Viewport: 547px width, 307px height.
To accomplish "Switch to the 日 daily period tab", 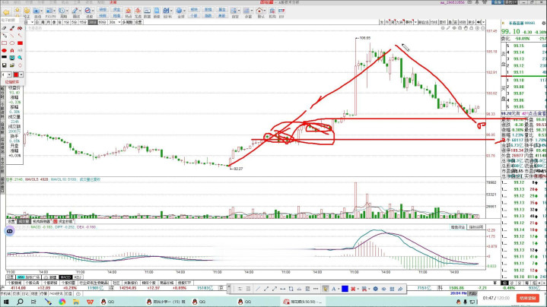I will (x=37, y=22).
